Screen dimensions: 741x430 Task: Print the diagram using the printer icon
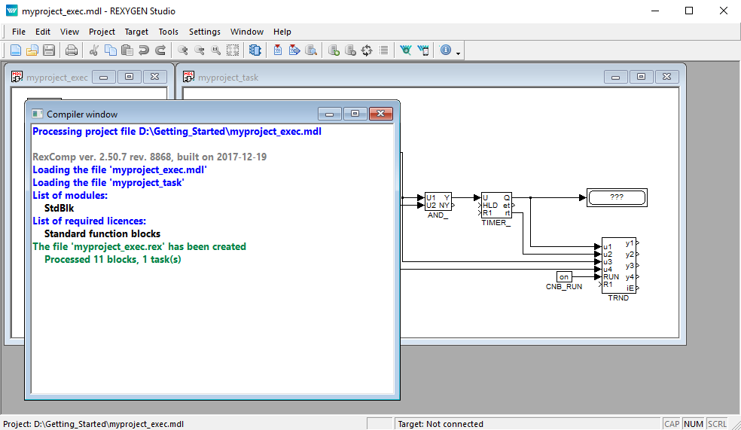click(x=72, y=50)
